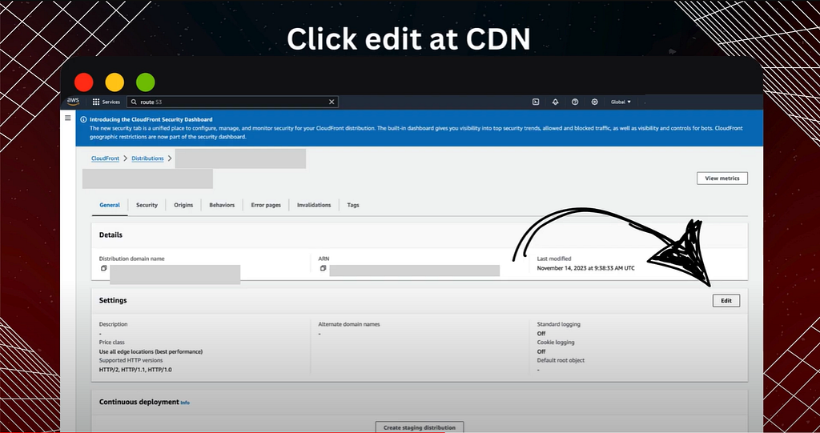The height and width of the screenshot is (433, 820).
Task: Switch to the Error pages tab
Action: (x=266, y=205)
